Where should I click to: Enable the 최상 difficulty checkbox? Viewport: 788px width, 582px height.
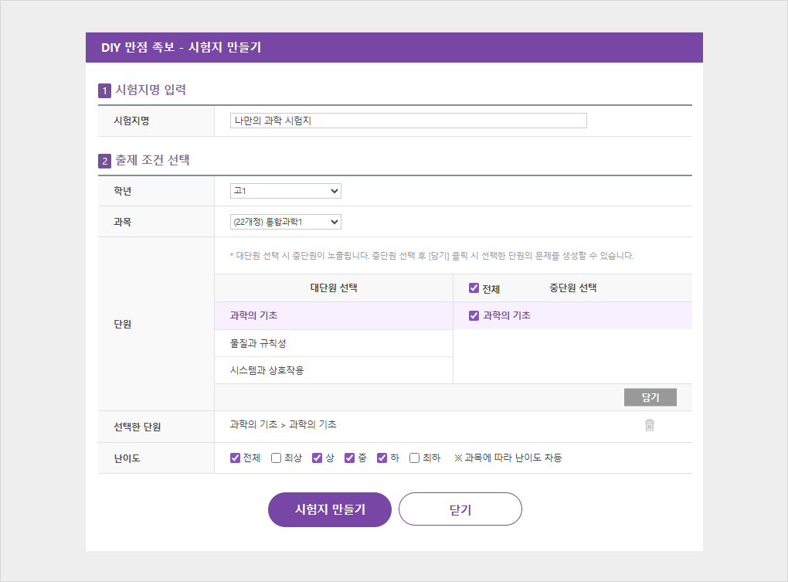pyautogui.click(x=276, y=458)
